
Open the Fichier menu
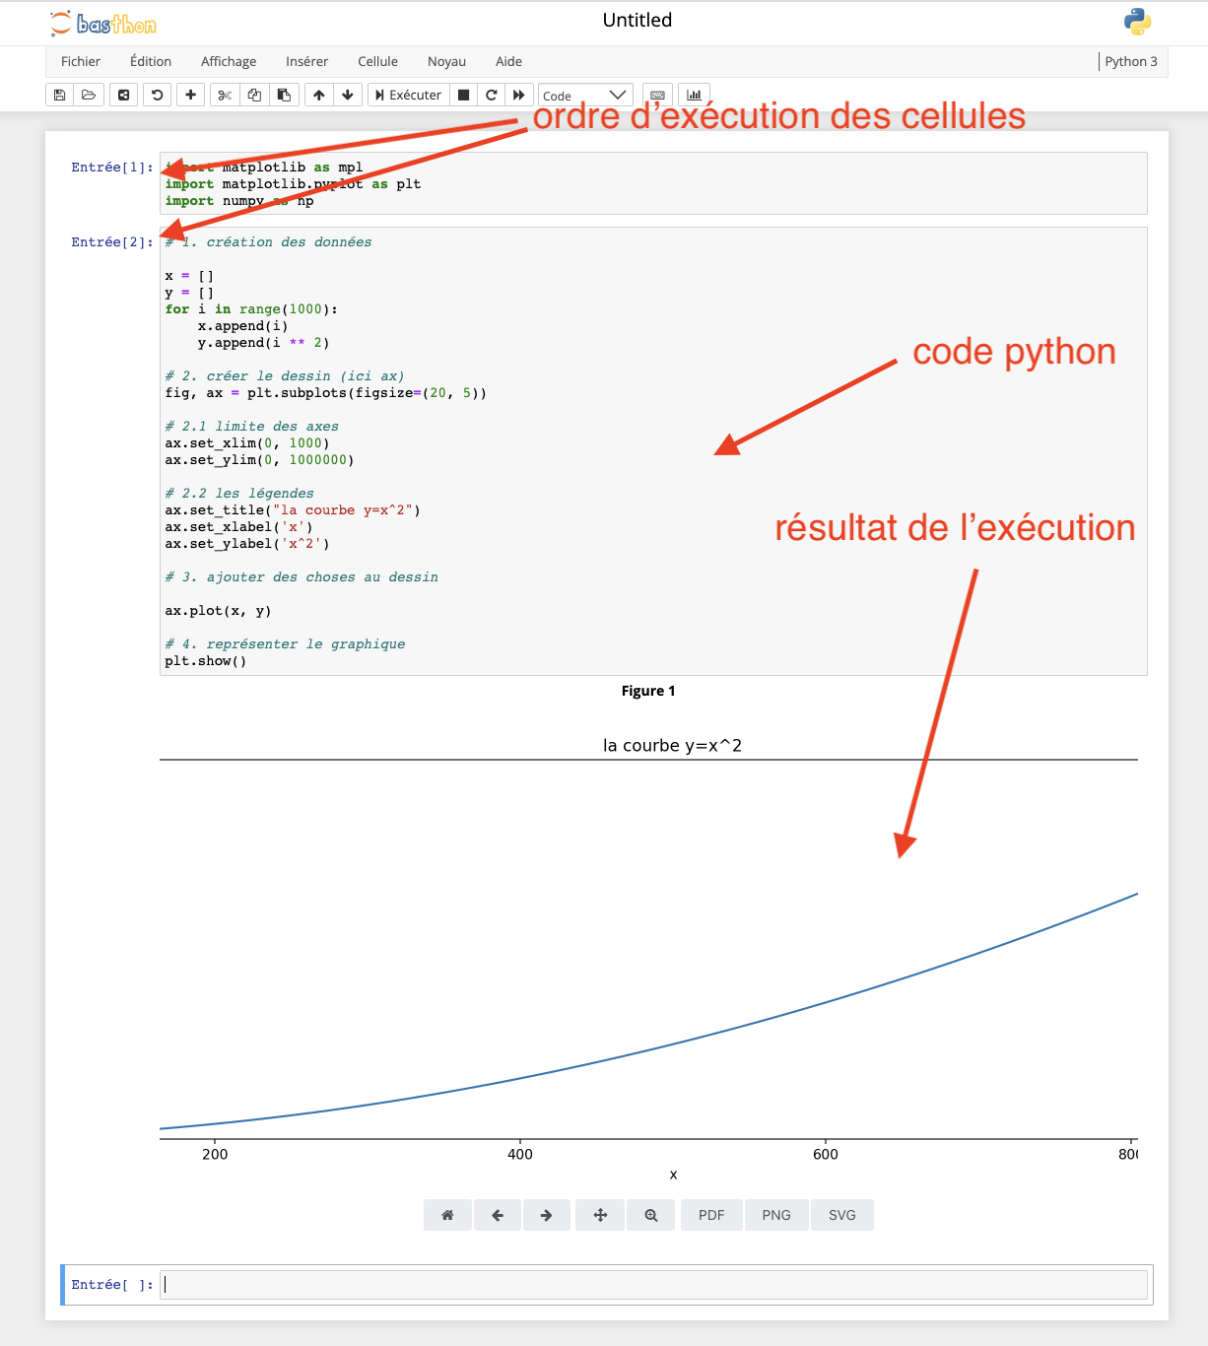[80, 61]
